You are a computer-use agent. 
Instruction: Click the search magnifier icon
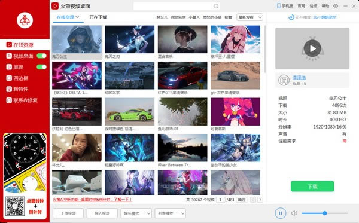tap(216, 6)
